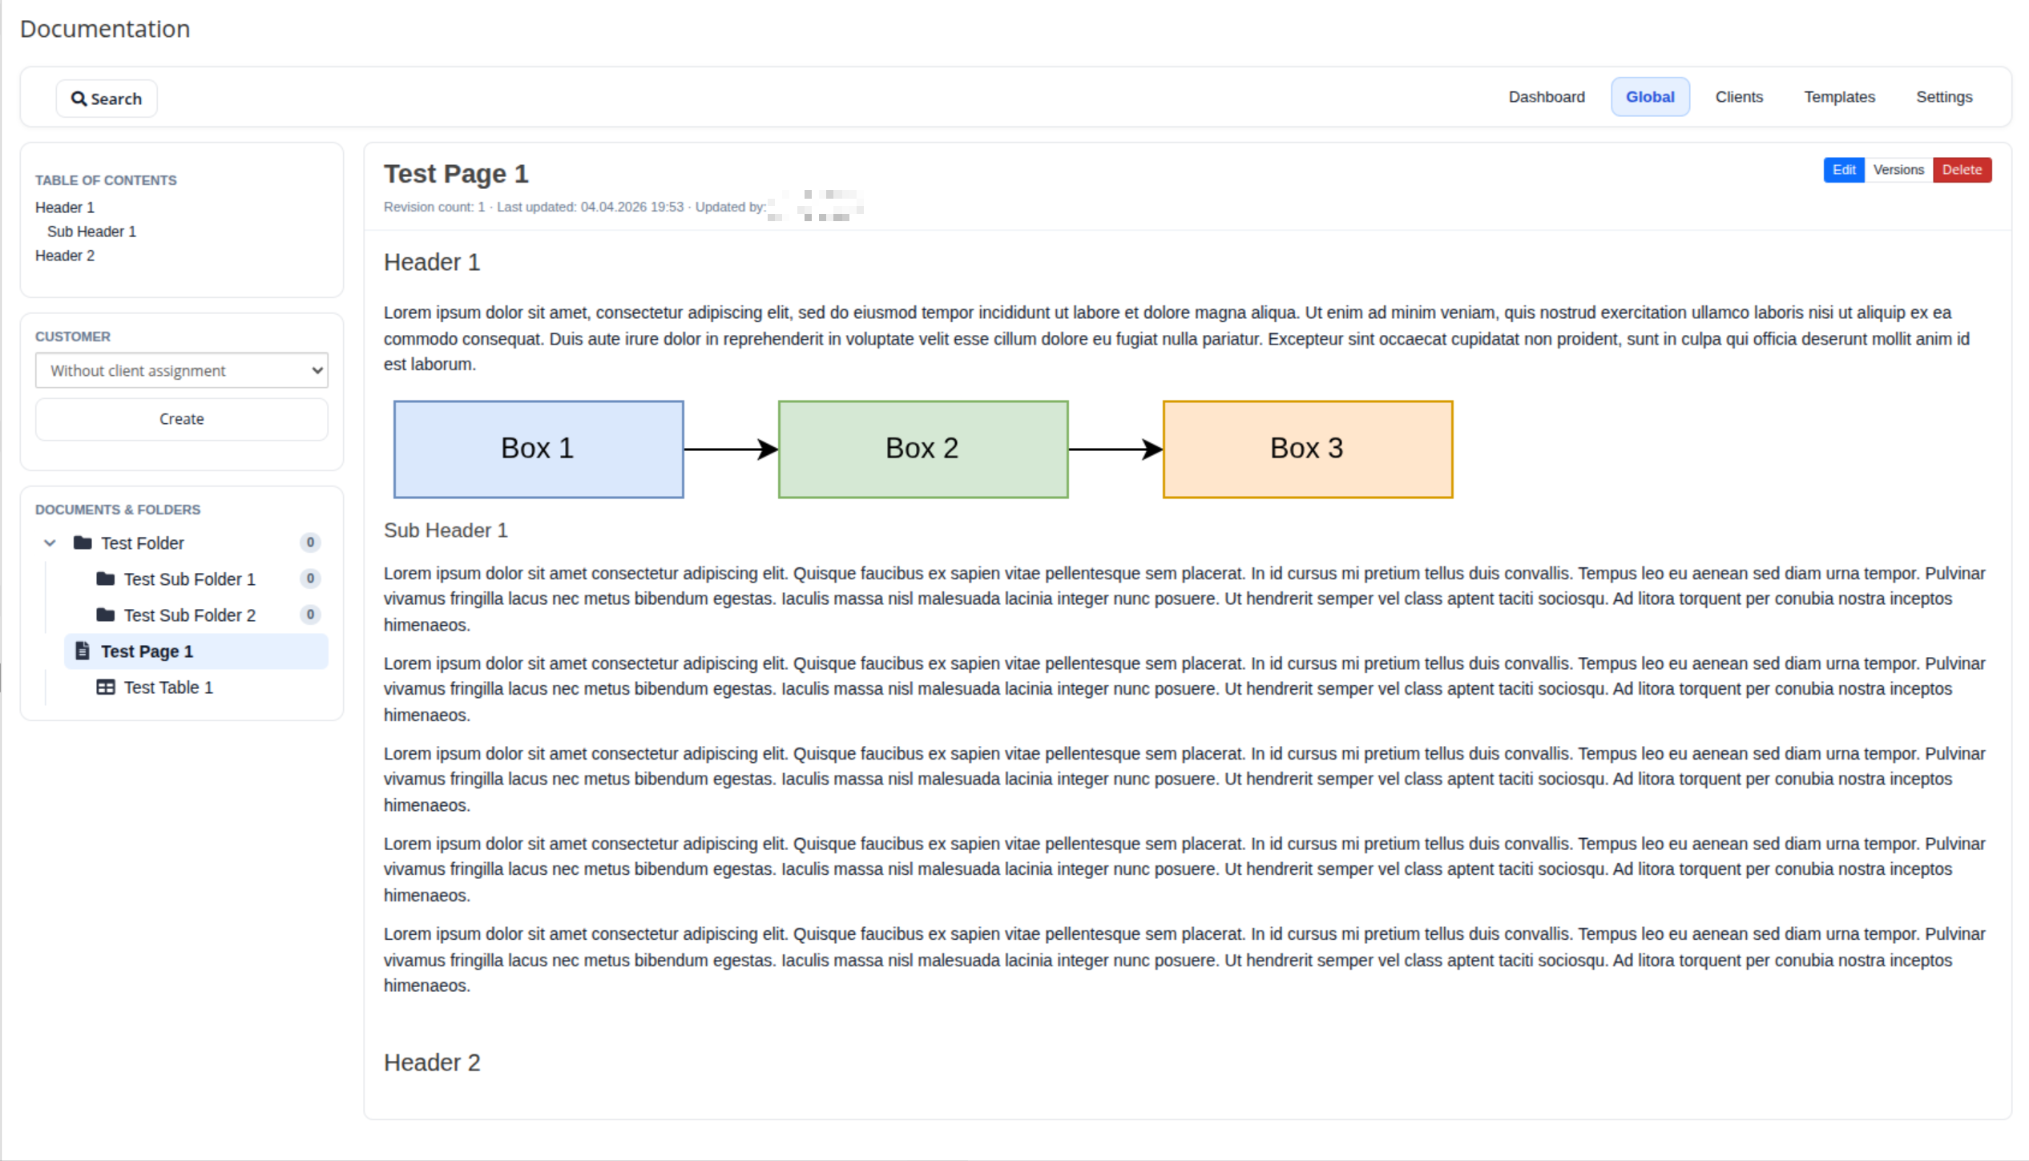Viewport: 2029px width, 1161px height.
Task: Click the magnifying glass search icon
Action: point(79,99)
